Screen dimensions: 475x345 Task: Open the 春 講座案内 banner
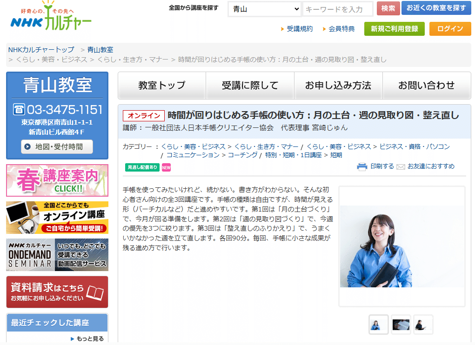click(x=57, y=180)
